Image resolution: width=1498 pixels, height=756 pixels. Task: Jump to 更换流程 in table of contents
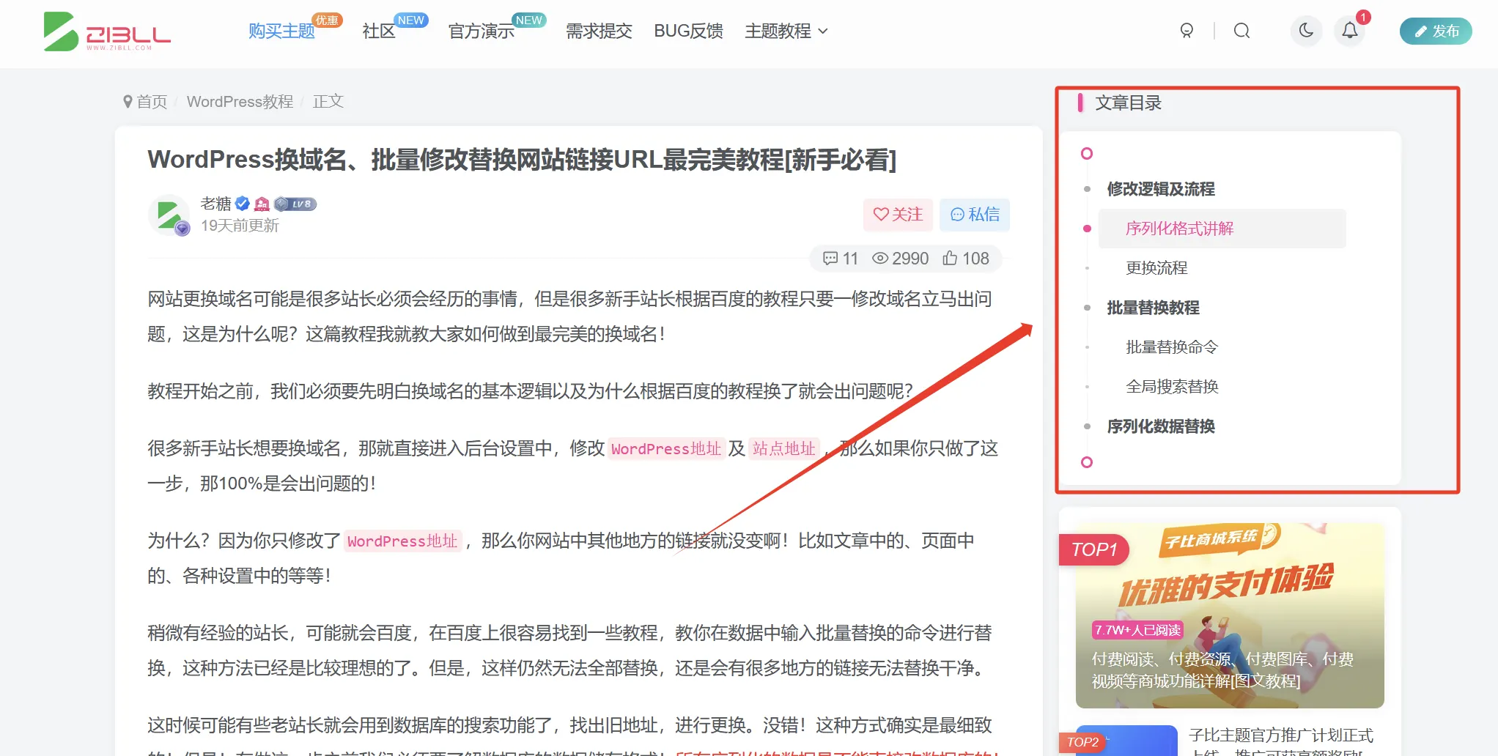click(1156, 268)
